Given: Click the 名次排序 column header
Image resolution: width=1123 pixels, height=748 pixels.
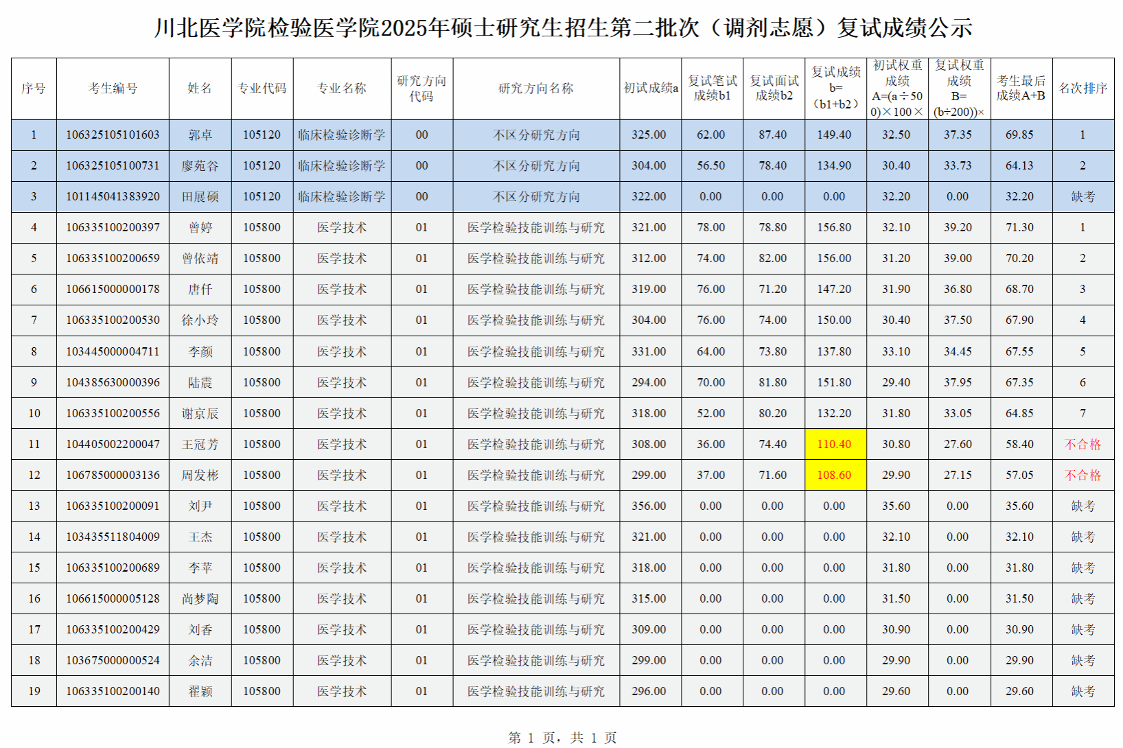Looking at the screenshot, I should click(x=1083, y=89).
